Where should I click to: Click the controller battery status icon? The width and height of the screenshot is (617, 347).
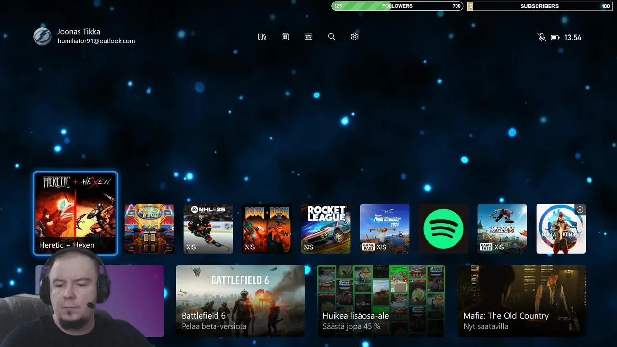click(555, 37)
